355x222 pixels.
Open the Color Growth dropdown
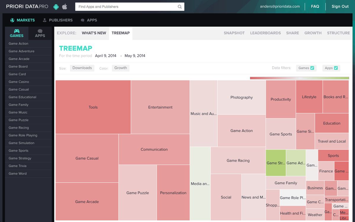120,68
